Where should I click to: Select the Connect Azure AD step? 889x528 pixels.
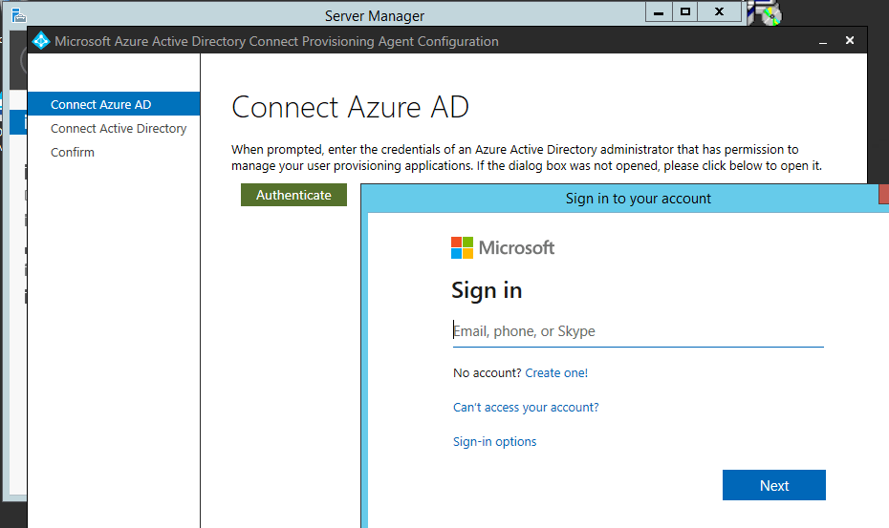[x=100, y=104]
